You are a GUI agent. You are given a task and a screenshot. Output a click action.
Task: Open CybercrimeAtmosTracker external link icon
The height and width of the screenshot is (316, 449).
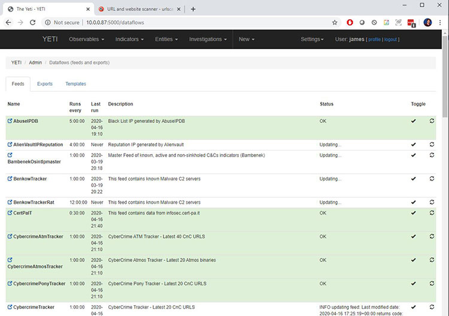click(10, 260)
